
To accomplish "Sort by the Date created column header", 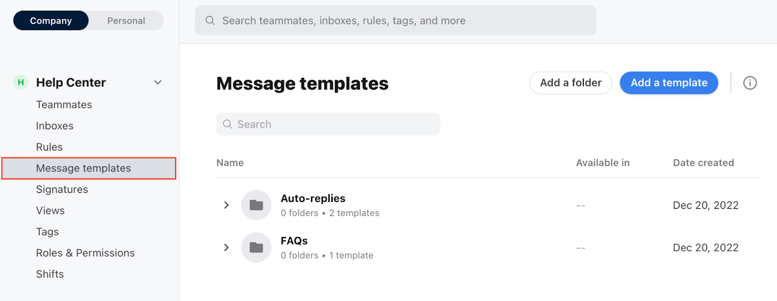I will coord(703,163).
